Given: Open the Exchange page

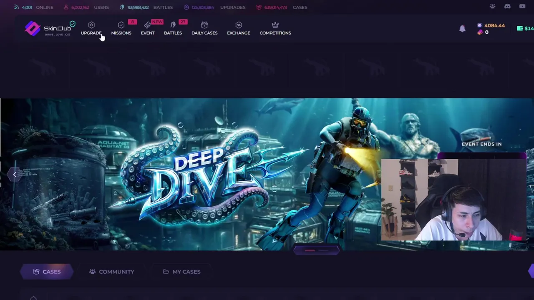Looking at the screenshot, I should [x=239, y=29].
